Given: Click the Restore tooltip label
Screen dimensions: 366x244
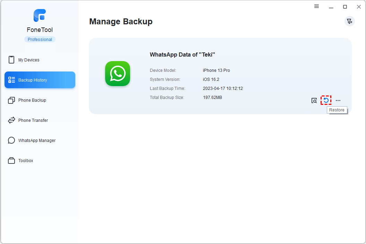Looking at the screenshot, I should tap(337, 110).
